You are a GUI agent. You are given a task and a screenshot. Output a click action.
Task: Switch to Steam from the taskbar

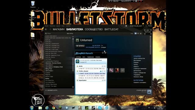[x=93, y=108]
